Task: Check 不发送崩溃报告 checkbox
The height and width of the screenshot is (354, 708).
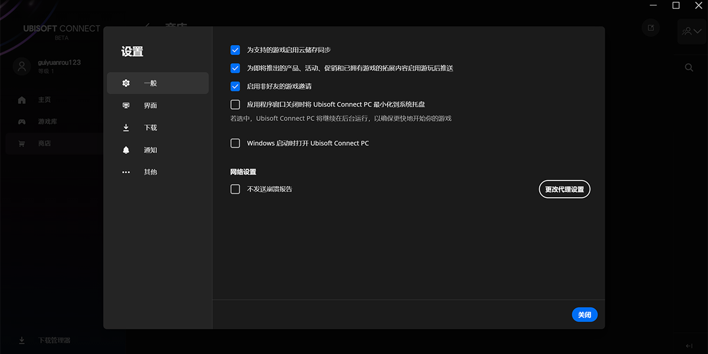Action: pyautogui.click(x=235, y=189)
